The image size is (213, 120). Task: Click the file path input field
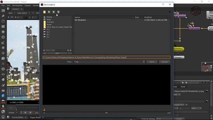(x=106, y=57)
